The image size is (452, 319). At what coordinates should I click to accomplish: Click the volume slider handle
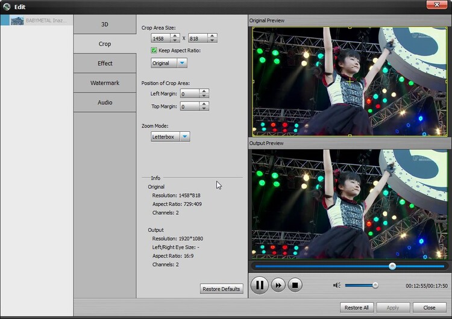coord(375,285)
